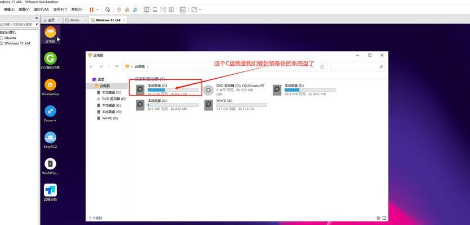Open the 查看(V) menu

click(x=24, y=10)
